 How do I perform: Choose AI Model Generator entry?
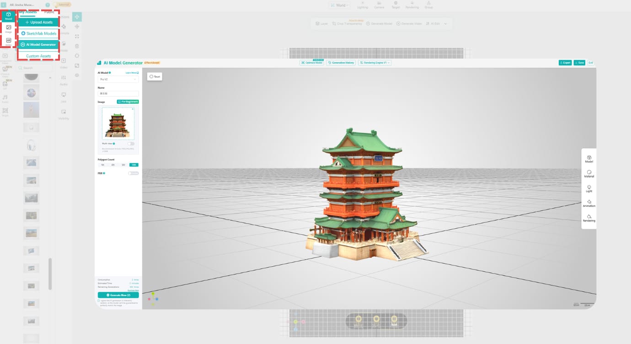(x=38, y=44)
